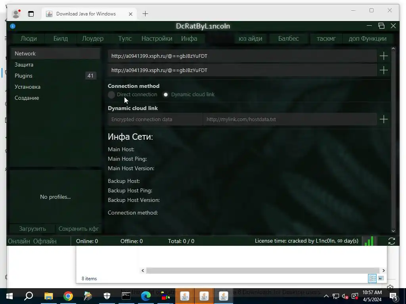Click the Балбес button

[289, 38]
